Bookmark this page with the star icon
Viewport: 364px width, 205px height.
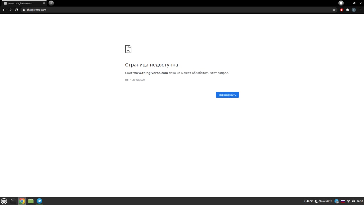point(334,10)
